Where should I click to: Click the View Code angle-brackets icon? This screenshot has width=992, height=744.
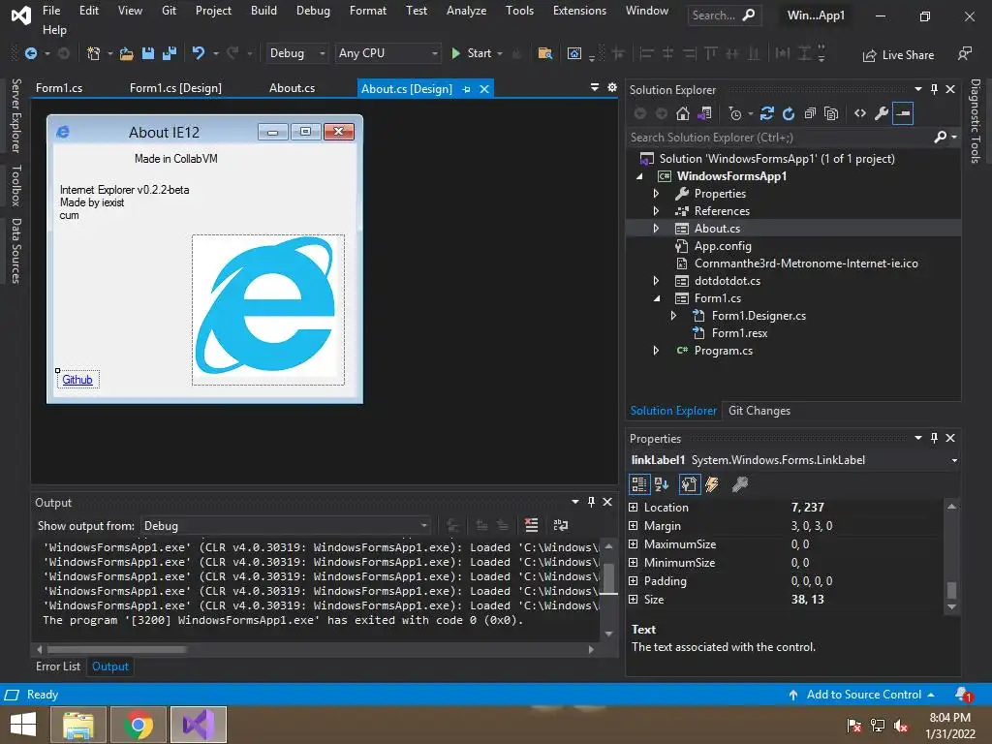point(860,114)
